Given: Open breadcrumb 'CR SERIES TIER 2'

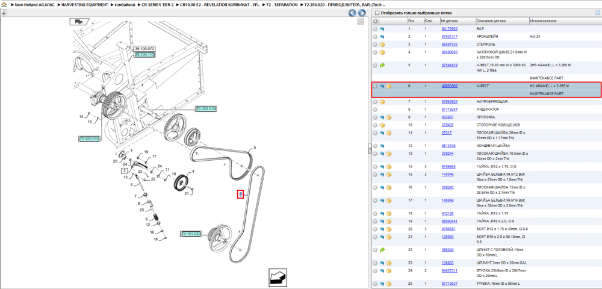Looking at the screenshot, I should click(x=157, y=4).
